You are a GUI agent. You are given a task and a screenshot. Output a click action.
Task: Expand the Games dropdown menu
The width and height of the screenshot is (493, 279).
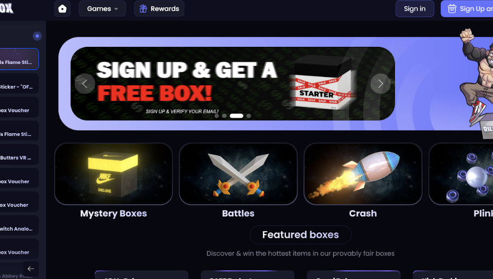click(102, 8)
